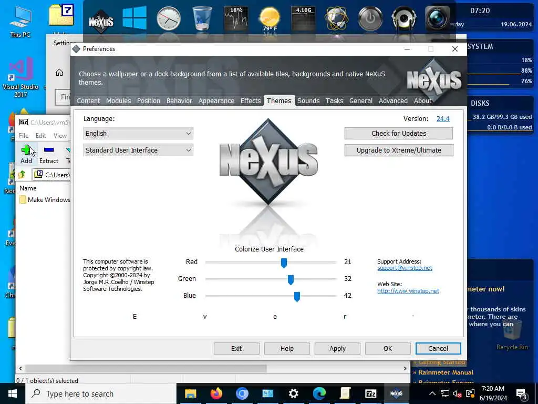Image resolution: width=538 pixels, height=404 pixels.
Task: Open the Visual Studio 2017 desktop shortcut
Action: 20,78
